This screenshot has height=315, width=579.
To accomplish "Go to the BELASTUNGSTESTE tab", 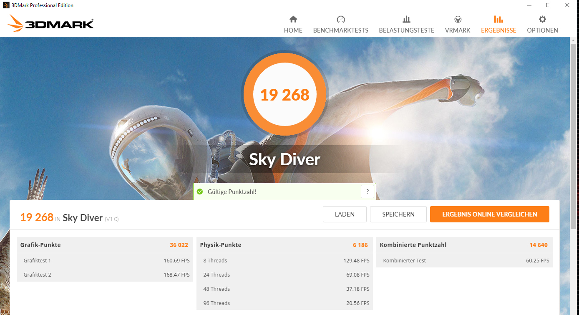I will [407, 25].
